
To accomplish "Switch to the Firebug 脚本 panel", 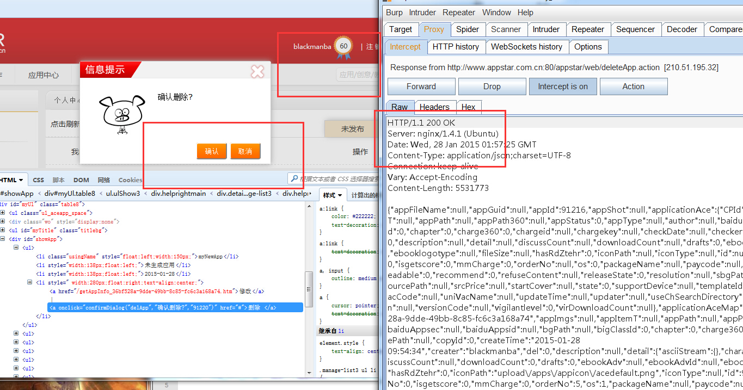I will click(59, 180).
